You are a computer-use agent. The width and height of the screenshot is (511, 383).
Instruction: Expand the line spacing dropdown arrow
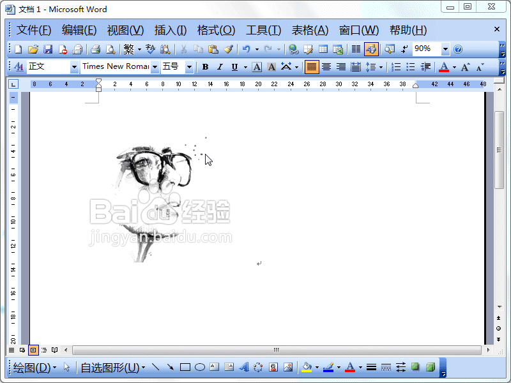[381, 67]
